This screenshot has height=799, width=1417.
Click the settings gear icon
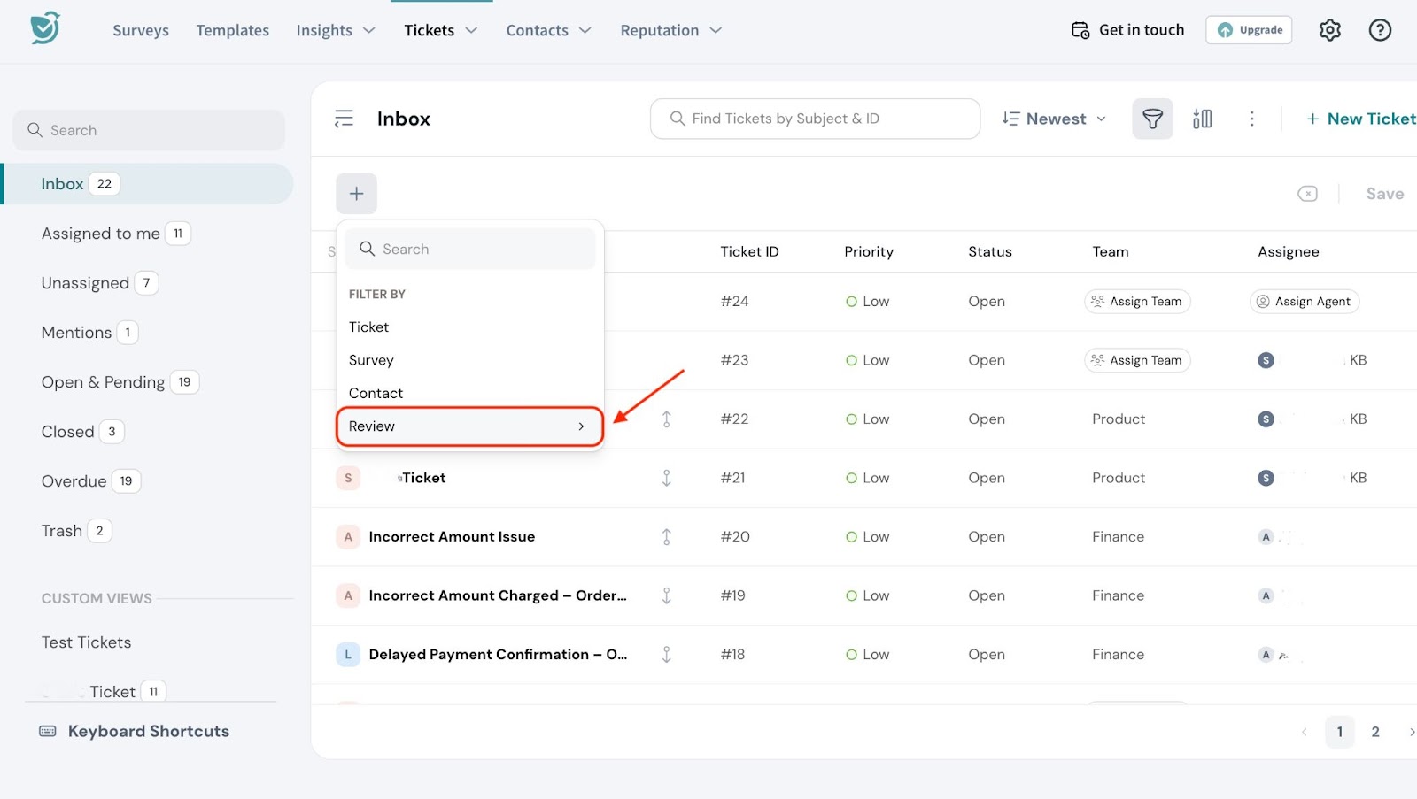1329,30
